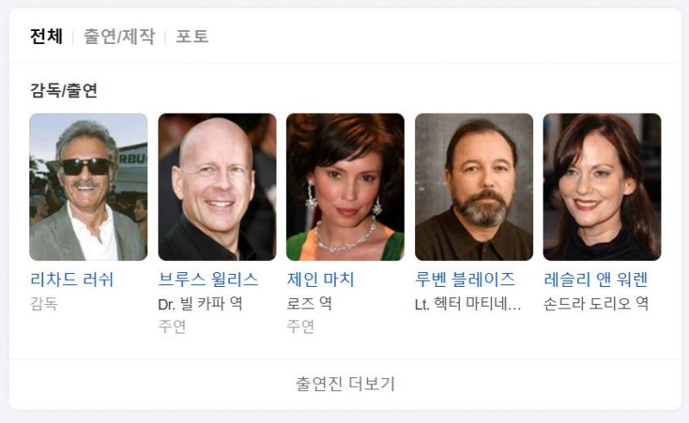Switch to the 출연/제작 tab
This screenshot has height=423, width=689.
[119, 36]
